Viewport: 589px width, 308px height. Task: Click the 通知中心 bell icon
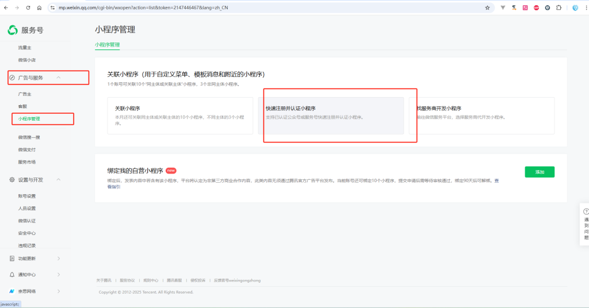[x=12, y=275]
